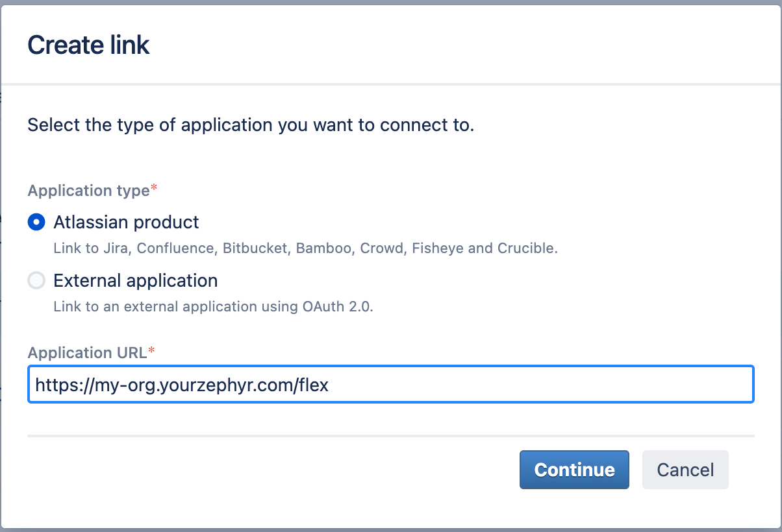Click the blank footer area left of Continue
This screenshot has height=532, width=782.
click(x=260, y=470)
